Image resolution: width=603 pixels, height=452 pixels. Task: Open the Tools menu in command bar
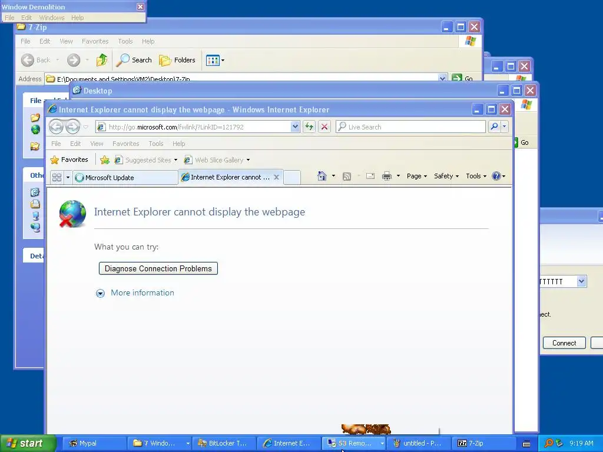coord(476,176)
